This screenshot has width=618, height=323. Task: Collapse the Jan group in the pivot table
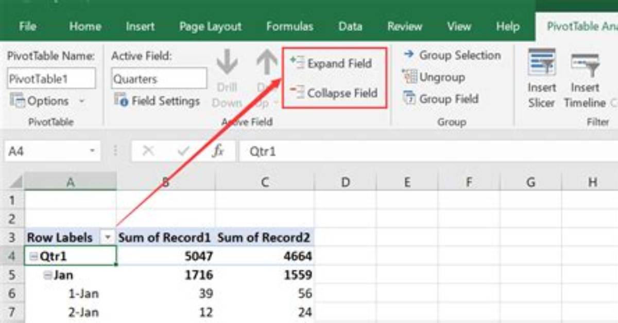click(48, 275)
